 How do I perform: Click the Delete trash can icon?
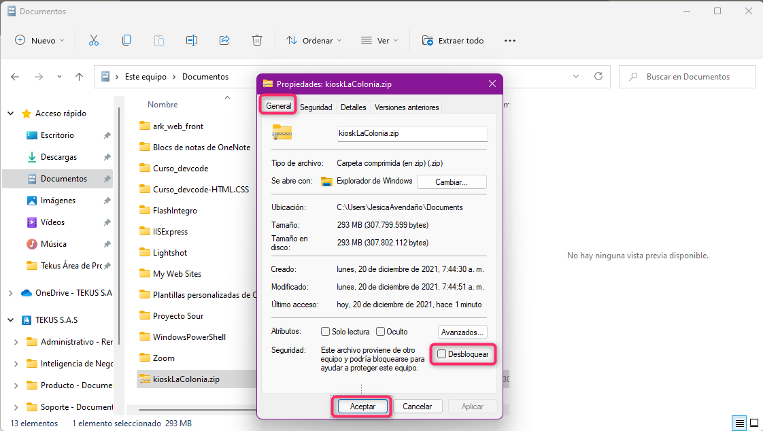[x=257, y=41]
